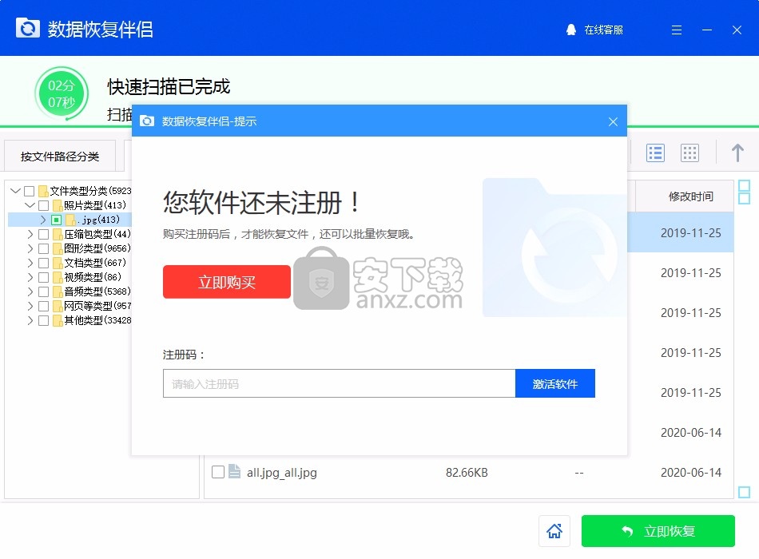Go to home screen via house icon
The width and height of the screenshot is (759, 559).
[x=554, y=531]
